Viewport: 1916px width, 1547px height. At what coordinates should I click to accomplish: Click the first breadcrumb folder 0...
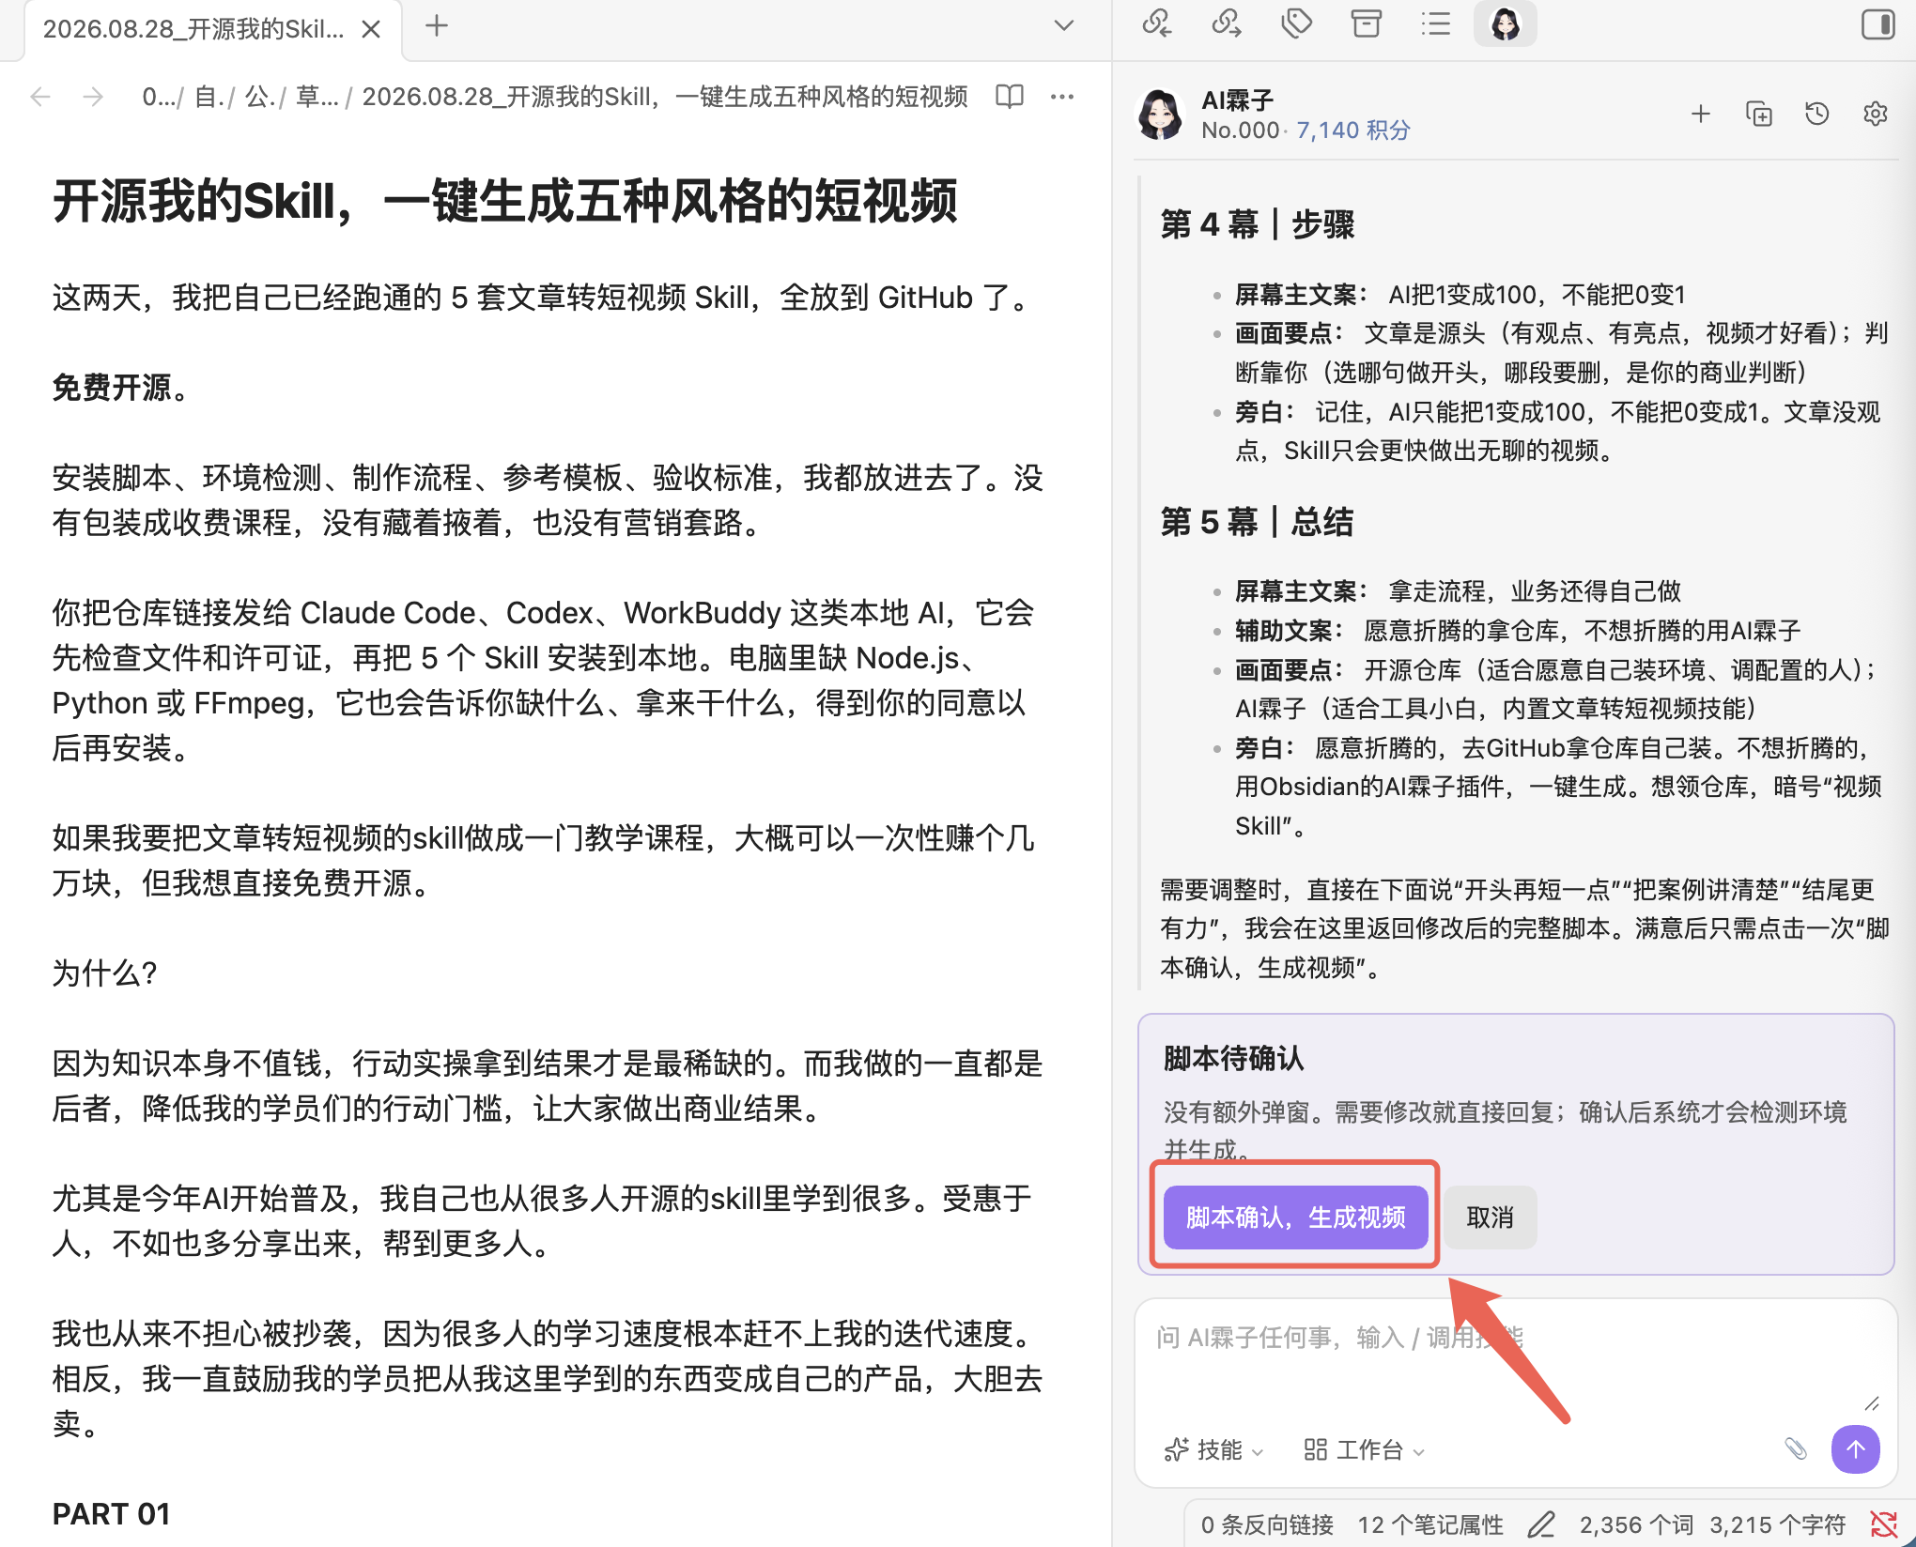click(158, 97)
